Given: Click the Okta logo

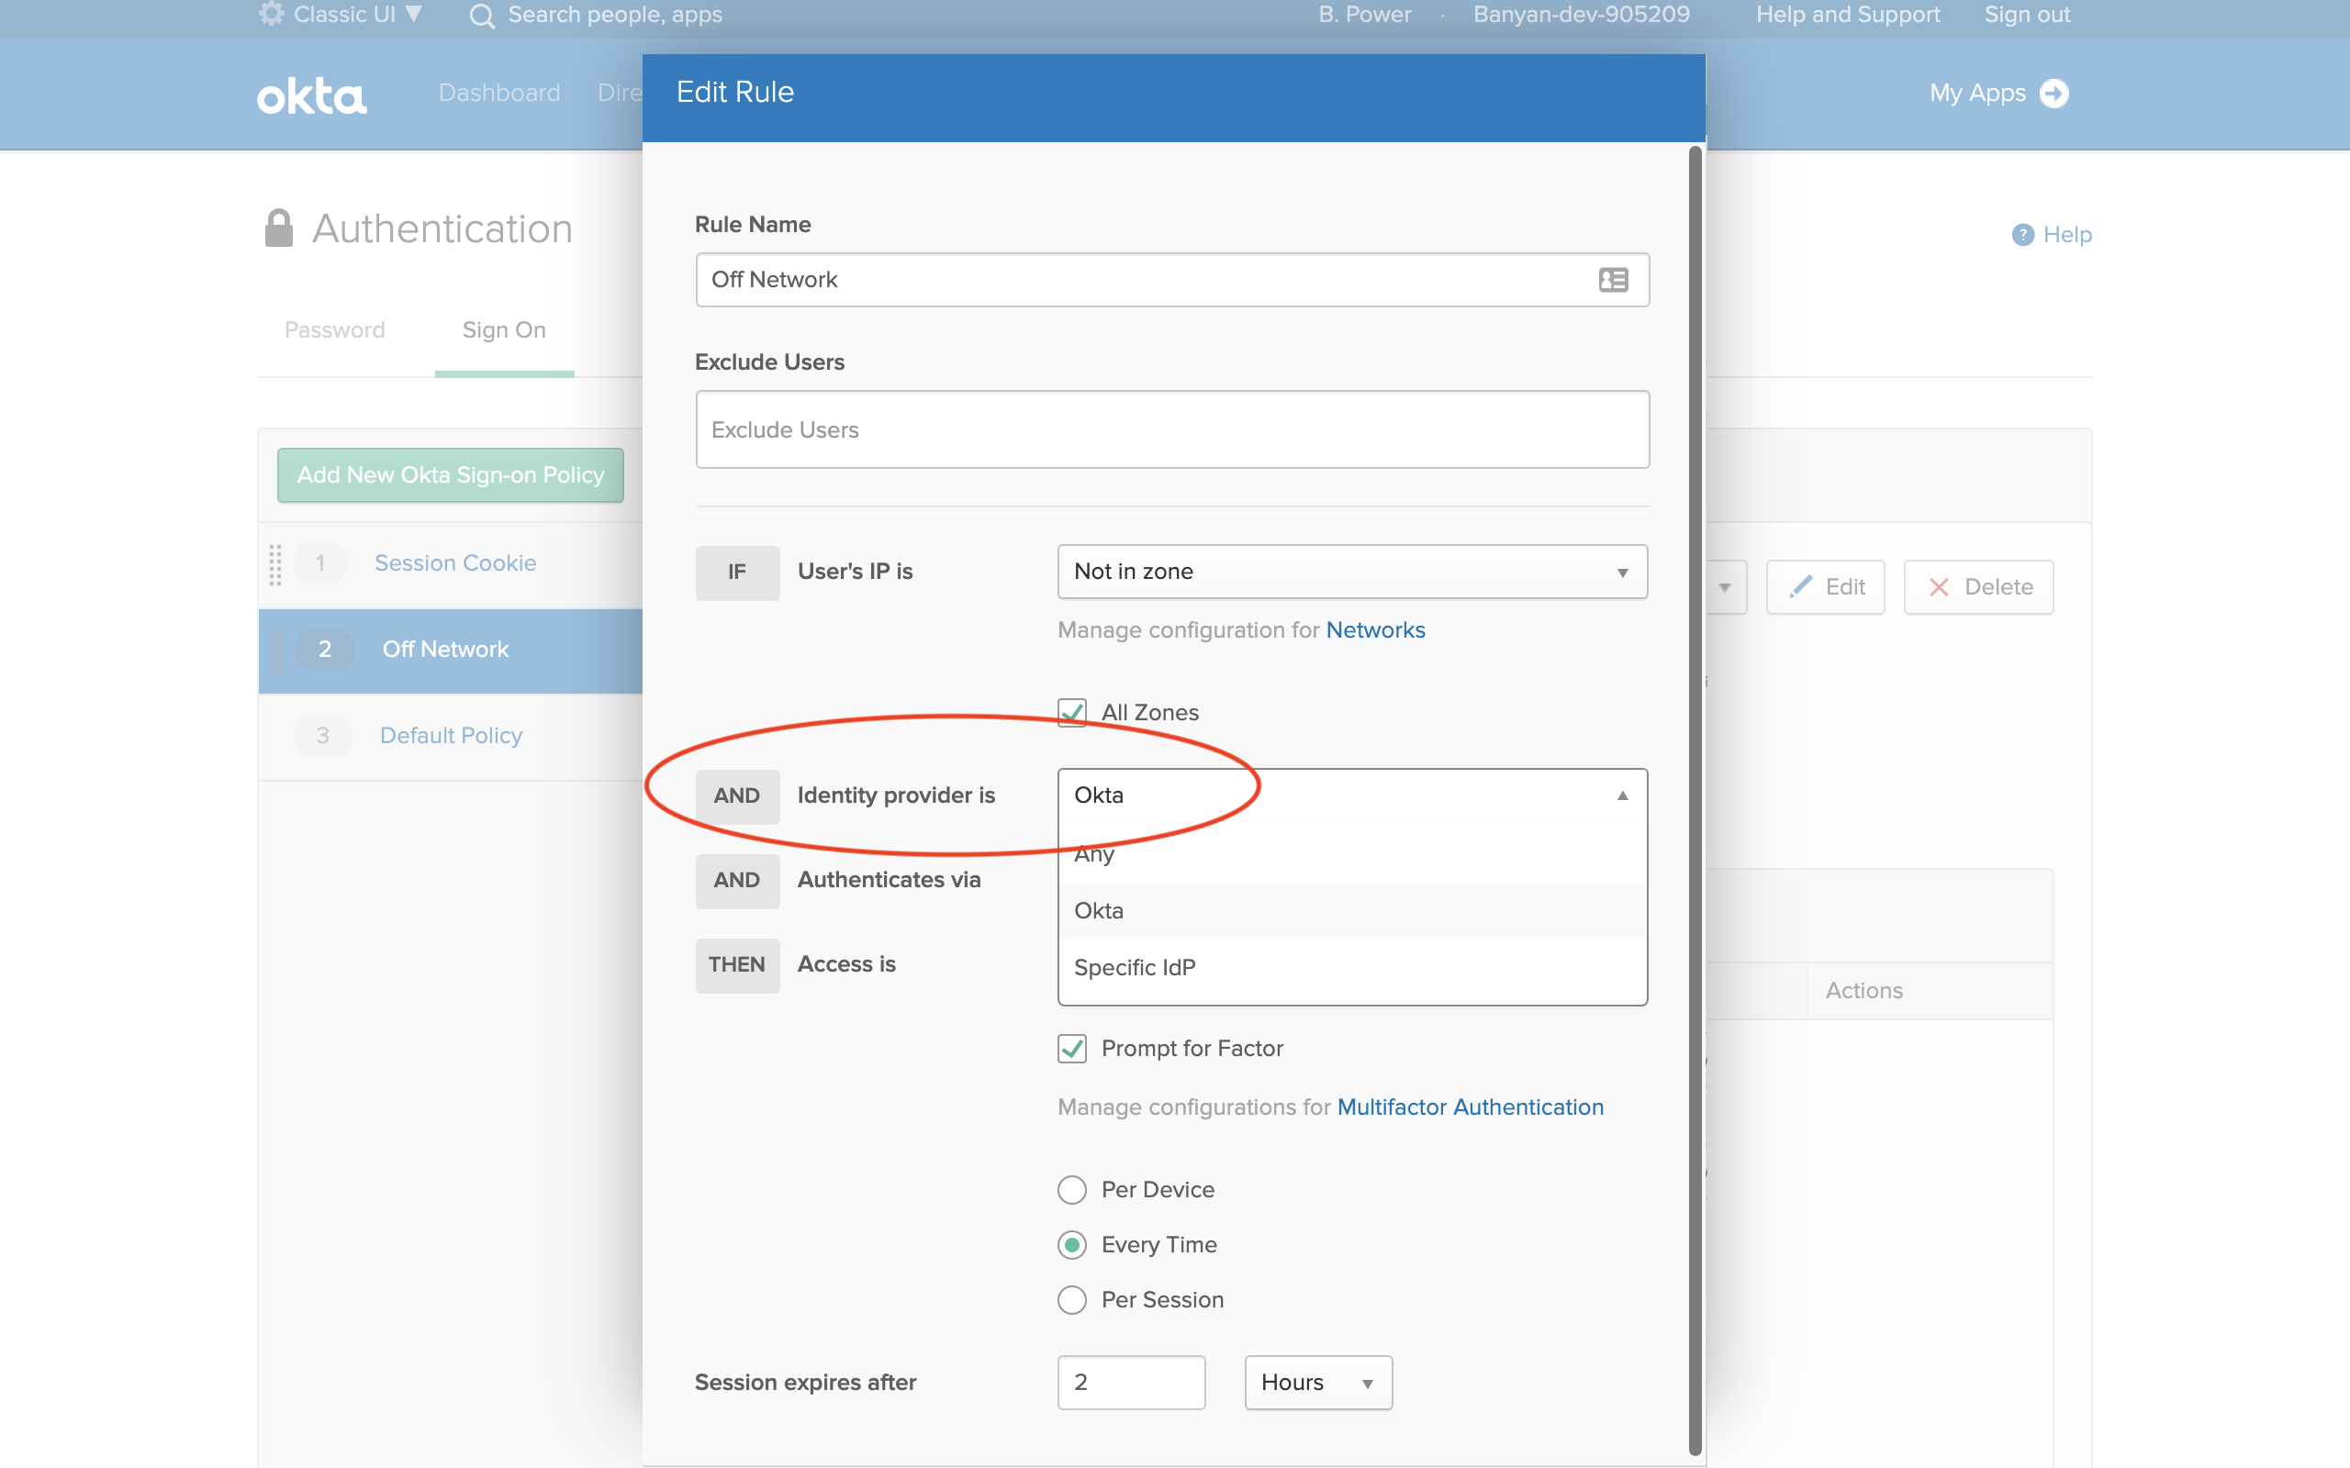Looking at the screenshot, I should click(x=312, y=96).
